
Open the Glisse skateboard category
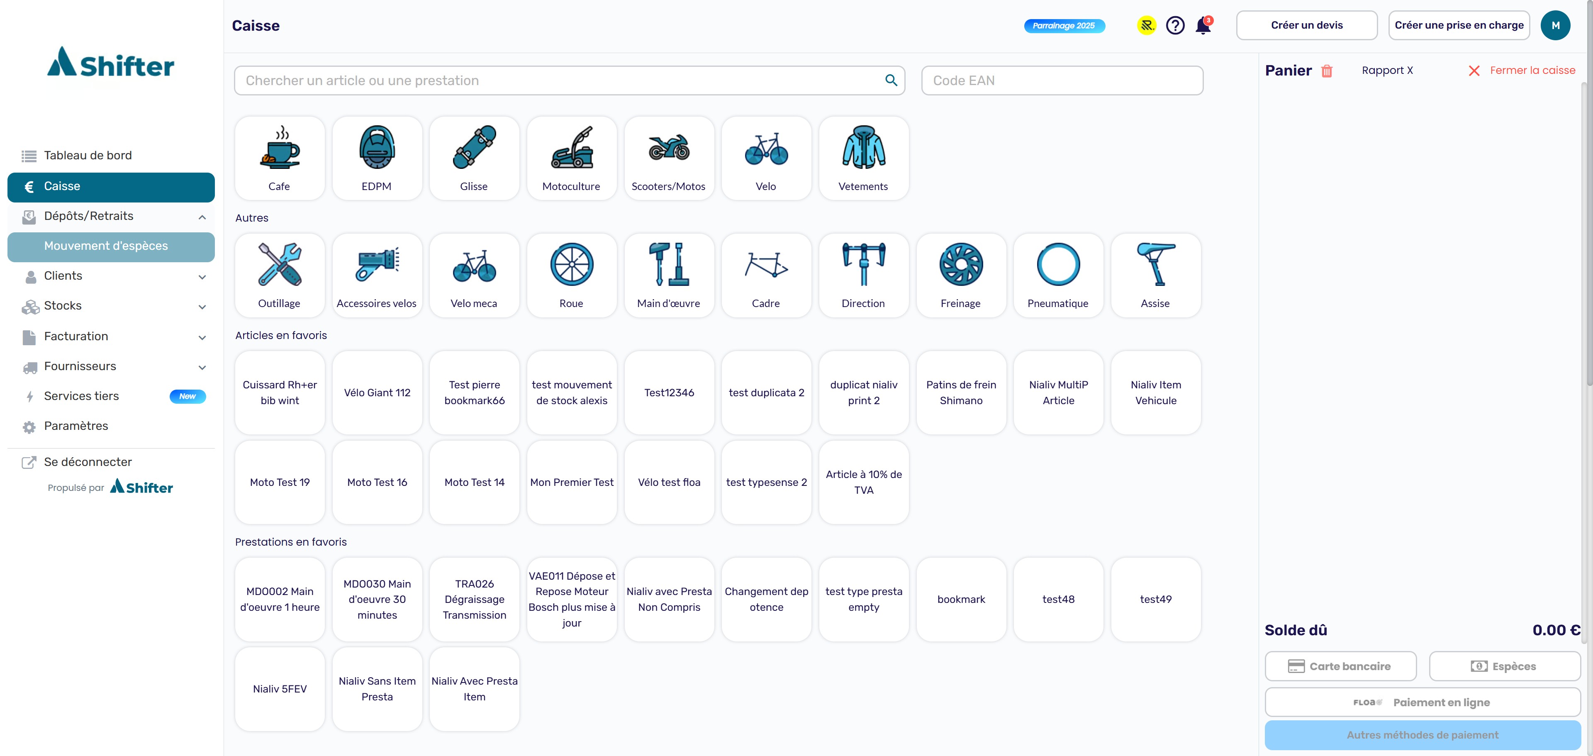pos(474,159)
